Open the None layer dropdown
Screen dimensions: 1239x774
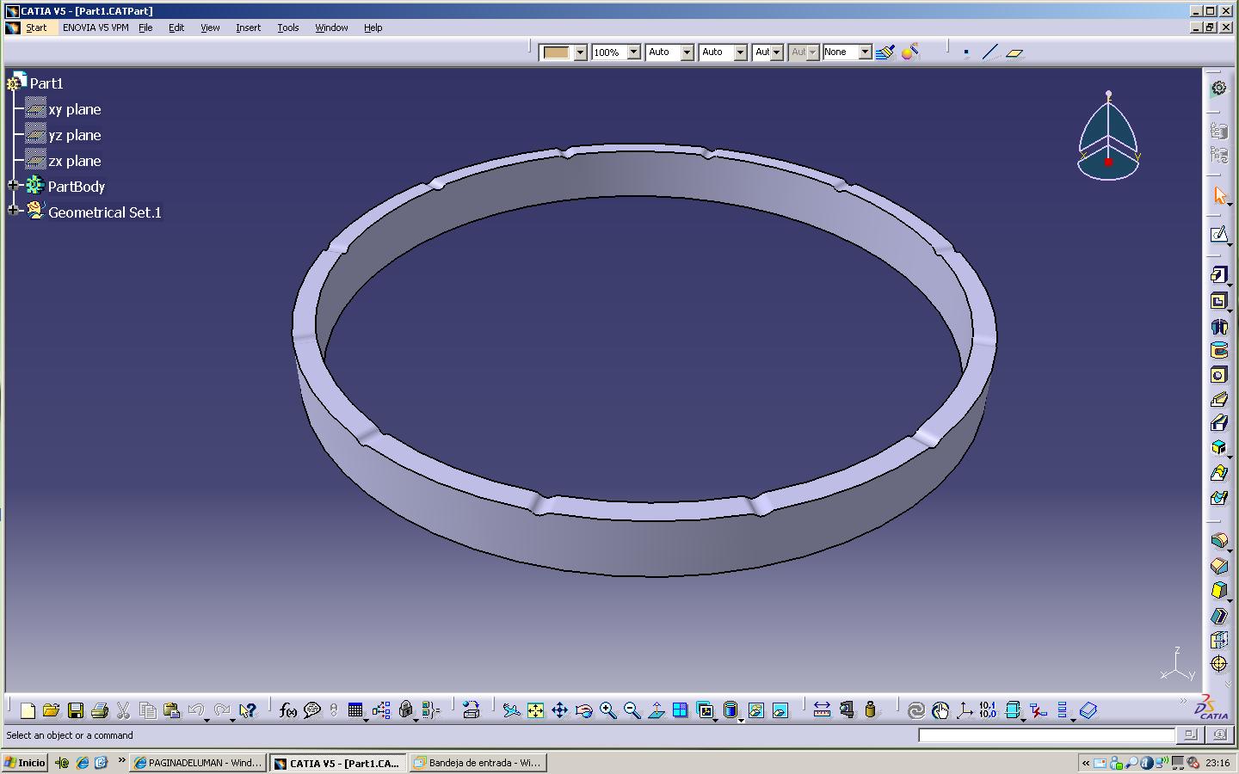coord(866,52)
